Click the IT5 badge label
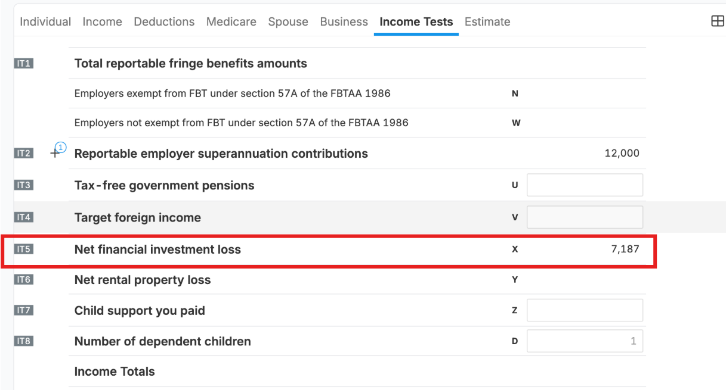This screenshot has height=390, width=726. [x=24, y=249]
